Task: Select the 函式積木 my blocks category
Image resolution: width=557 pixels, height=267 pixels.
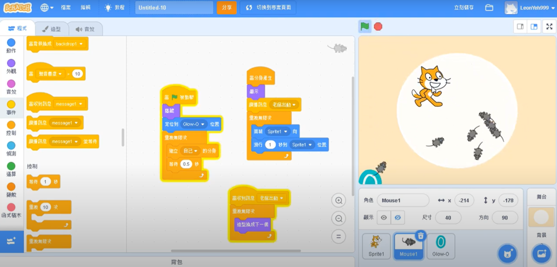Action: (11, 210)
